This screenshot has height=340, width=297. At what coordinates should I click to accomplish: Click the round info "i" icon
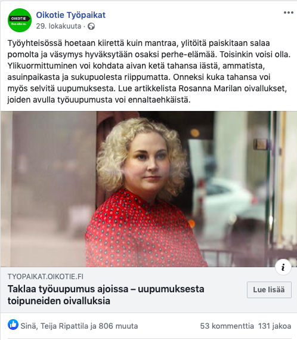click(283, 267)
